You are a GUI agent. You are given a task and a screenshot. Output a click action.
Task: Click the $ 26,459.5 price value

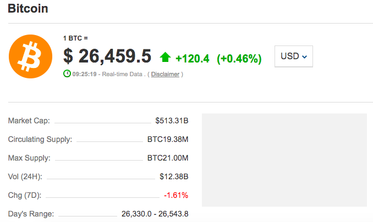click(x=107, y=56)
